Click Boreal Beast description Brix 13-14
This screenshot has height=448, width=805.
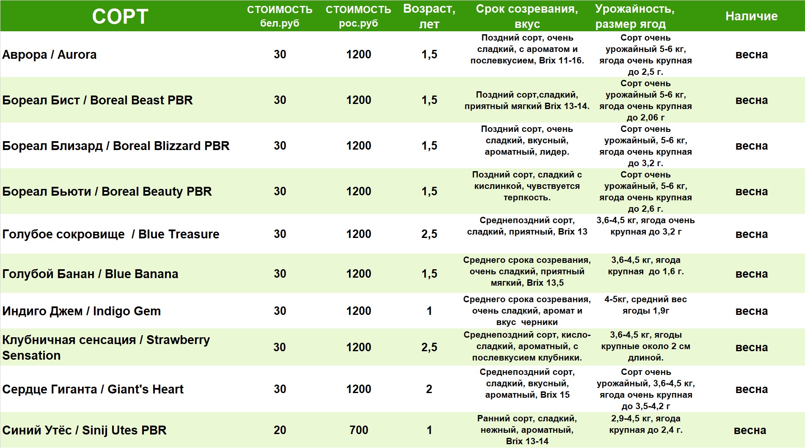pyautogui.click(x=527, y=101)
